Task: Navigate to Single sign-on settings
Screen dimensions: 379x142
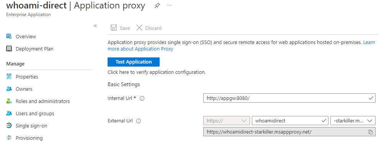Action: point(31,126)
